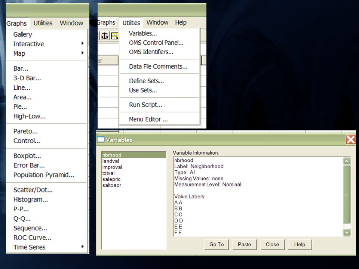The width and height of the screenshot is (359, 269).
Task: Click Utilities beside the open Graphs menu
Action: point(43,23)
